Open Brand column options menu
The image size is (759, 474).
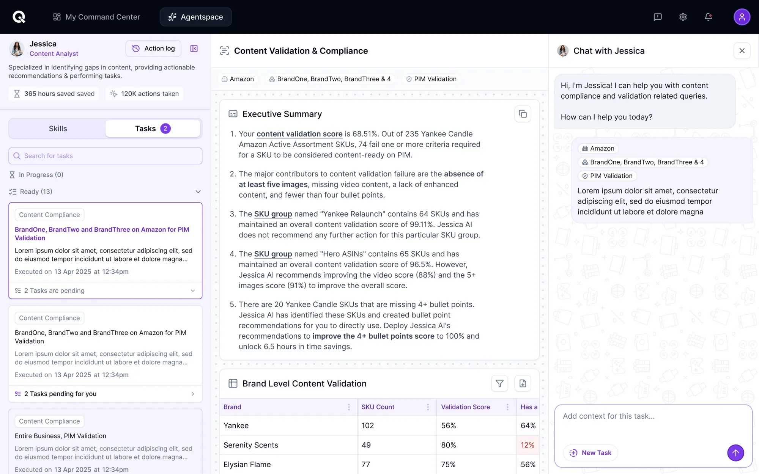[x=349, y=407]
